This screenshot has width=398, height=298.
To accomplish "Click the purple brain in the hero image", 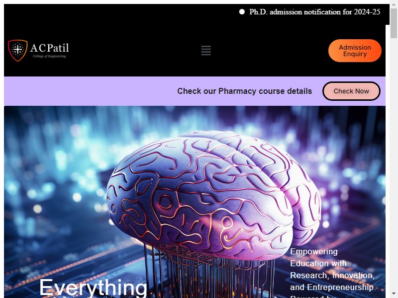I will (x=213, y=193).
